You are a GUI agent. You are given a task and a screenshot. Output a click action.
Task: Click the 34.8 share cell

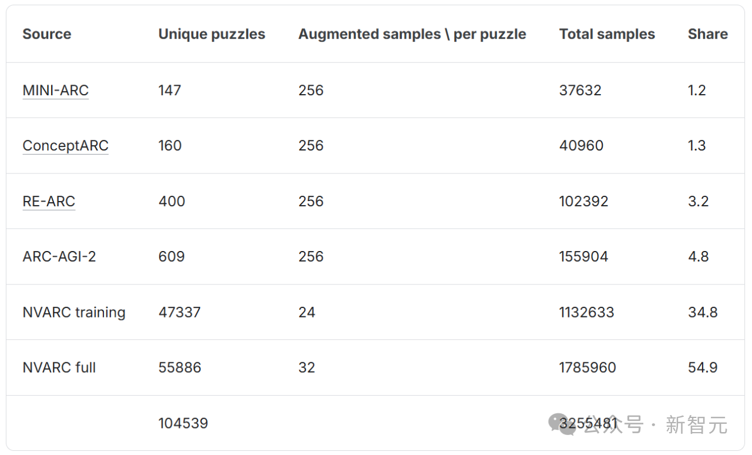tap(703, 312)
